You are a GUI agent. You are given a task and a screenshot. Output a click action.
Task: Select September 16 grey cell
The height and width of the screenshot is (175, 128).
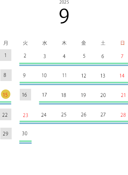pyautogui.click(x=26, y=95)
